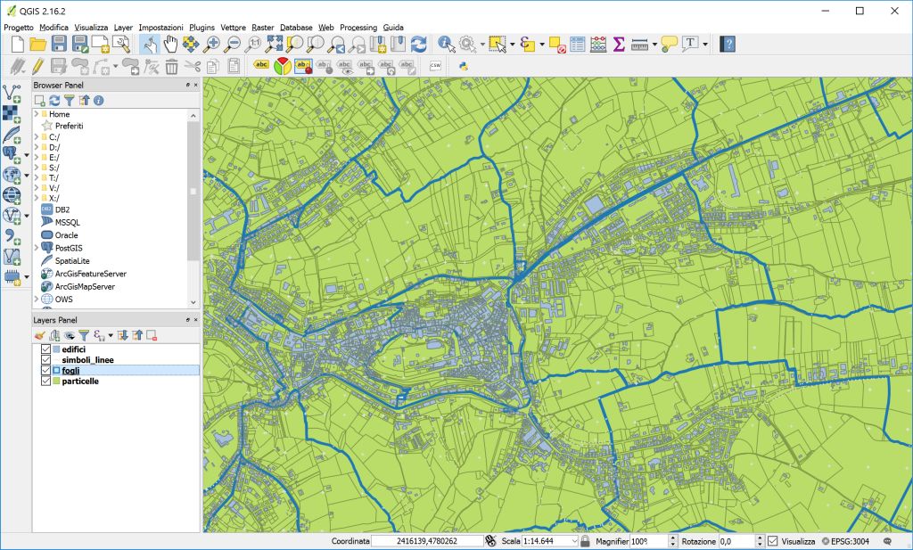Open a project using the folder icon

click(x=37, y=45)
